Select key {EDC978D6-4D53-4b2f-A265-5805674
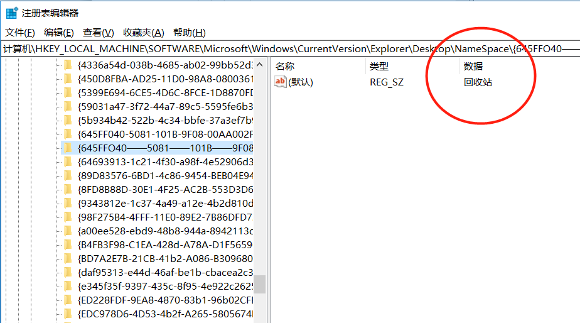Viewport: 580px width, 323px height. pyautogui.click(x=165, y=314)
